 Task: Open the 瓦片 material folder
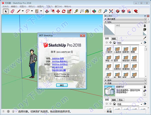coord(134,67)
